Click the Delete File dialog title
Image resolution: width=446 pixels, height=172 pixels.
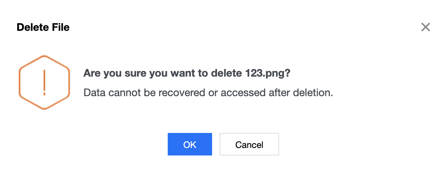click(x=43, y=27)
